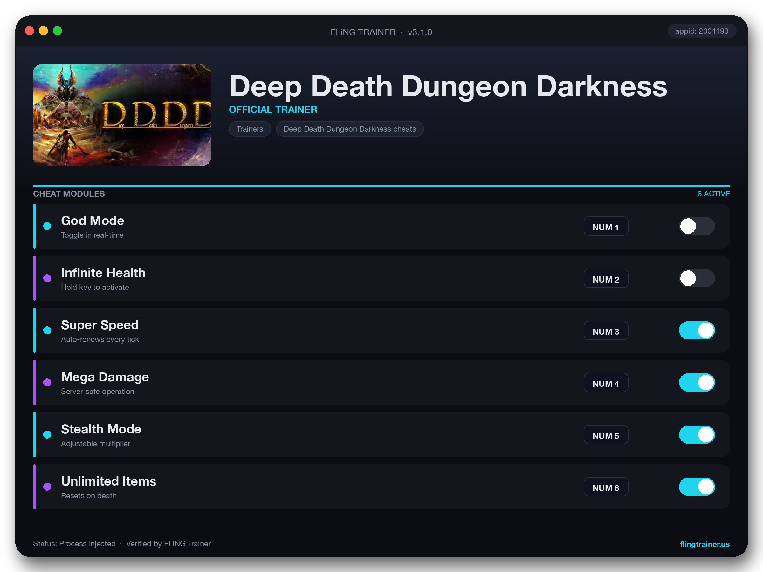The height and width of the screenshot is (572, 763).
Task: Click the NUM 5 hotkey button
Action: (606, 435)
